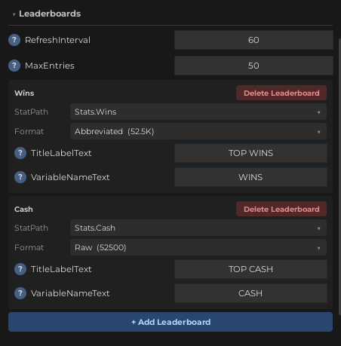The height and width of the screenshot is (346, 341).
Task: Open help icon for RefreshInterval
Action: (x=14, y=40)
